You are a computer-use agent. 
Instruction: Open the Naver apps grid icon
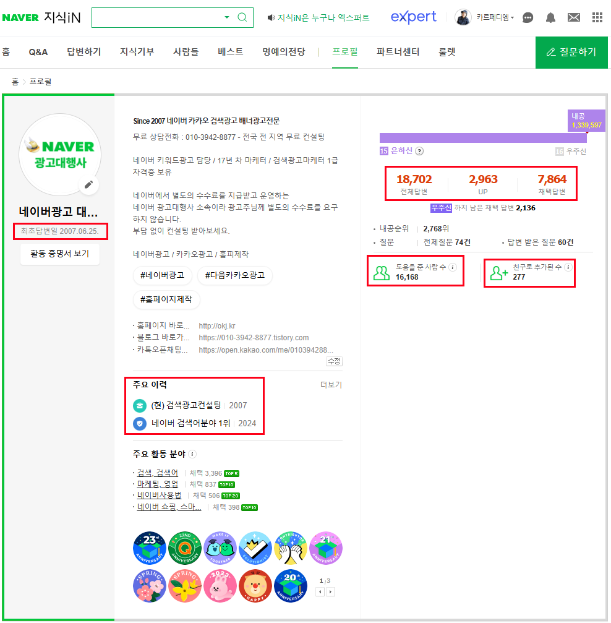pos(597,18)
